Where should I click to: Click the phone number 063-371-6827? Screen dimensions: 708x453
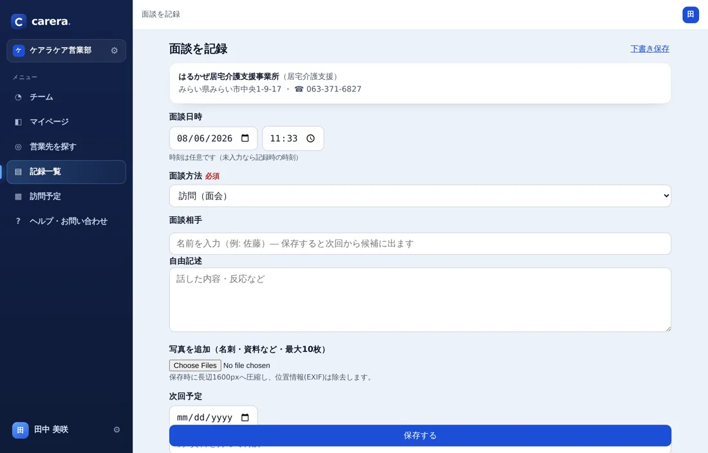click(x=333, y=89)
